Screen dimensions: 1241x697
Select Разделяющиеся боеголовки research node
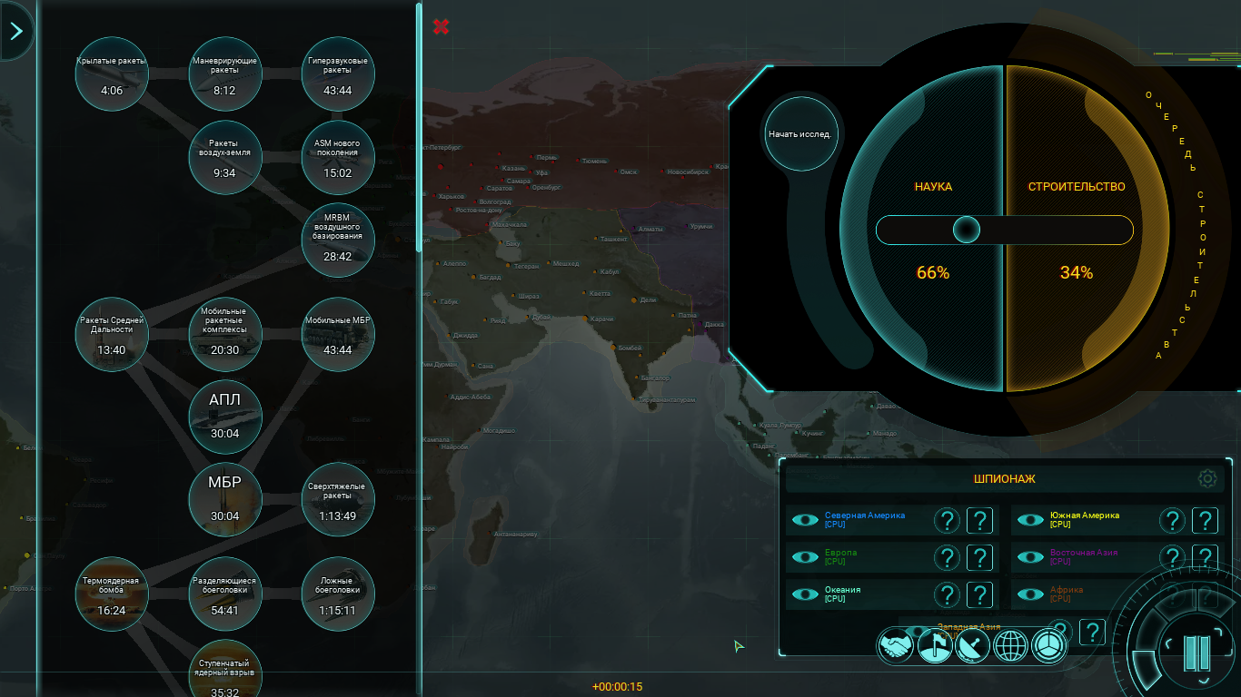225,594
